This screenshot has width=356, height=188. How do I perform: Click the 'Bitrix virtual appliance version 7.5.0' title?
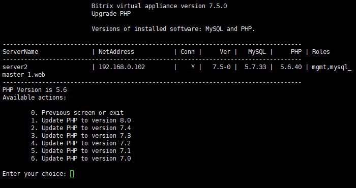[159, 6]
